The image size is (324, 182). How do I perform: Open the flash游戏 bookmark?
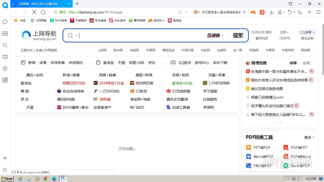(117, 20)
